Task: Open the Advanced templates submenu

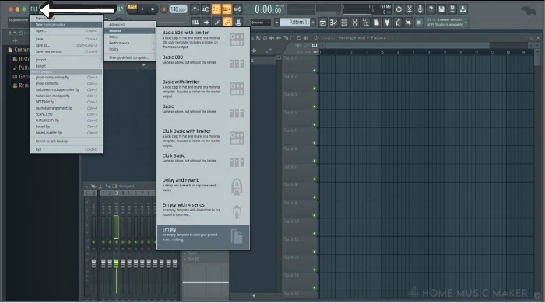Action: 130,25
